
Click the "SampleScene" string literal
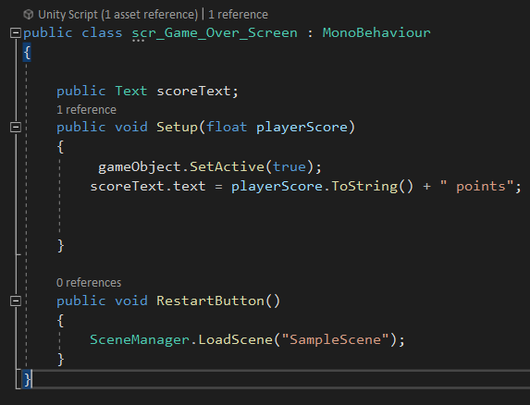[336, 339]
